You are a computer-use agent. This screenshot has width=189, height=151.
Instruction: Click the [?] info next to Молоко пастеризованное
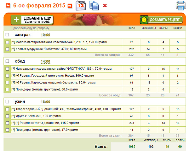(x=13, y=42)
